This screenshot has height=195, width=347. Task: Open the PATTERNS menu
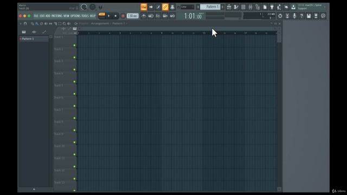57,16
